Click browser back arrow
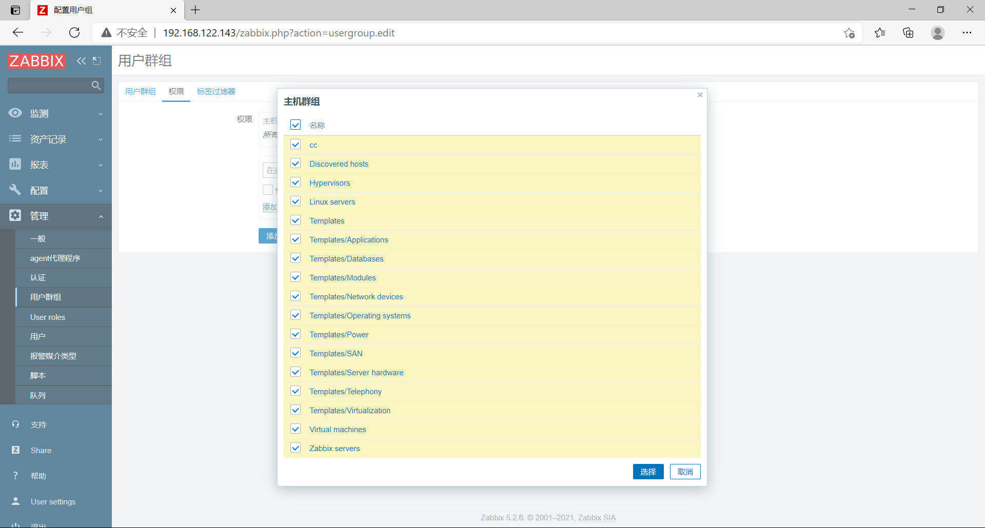The width and height of the screenshot is (985, 528). [x=18, y=33]
